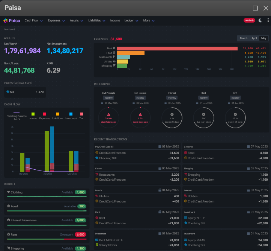Select the April month in expenses
The image size is (271, 251).
click(x=254, y=38)
